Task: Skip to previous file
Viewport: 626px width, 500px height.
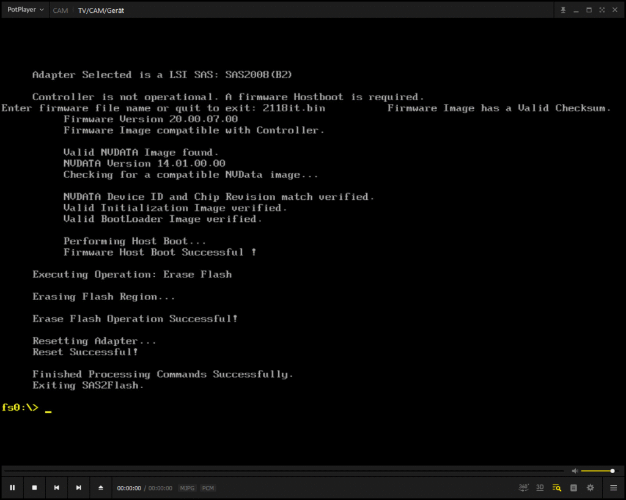Action: [x=57, y=488]
